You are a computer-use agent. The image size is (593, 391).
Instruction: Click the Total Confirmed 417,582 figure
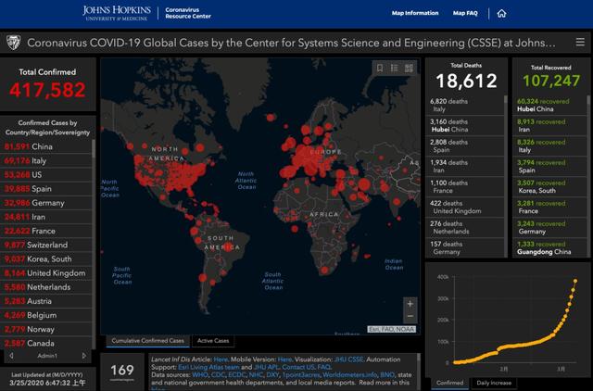[47, 90]
